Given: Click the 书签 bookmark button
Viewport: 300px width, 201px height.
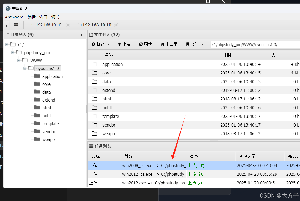Looking at the screenshot, I should [192, 44].
